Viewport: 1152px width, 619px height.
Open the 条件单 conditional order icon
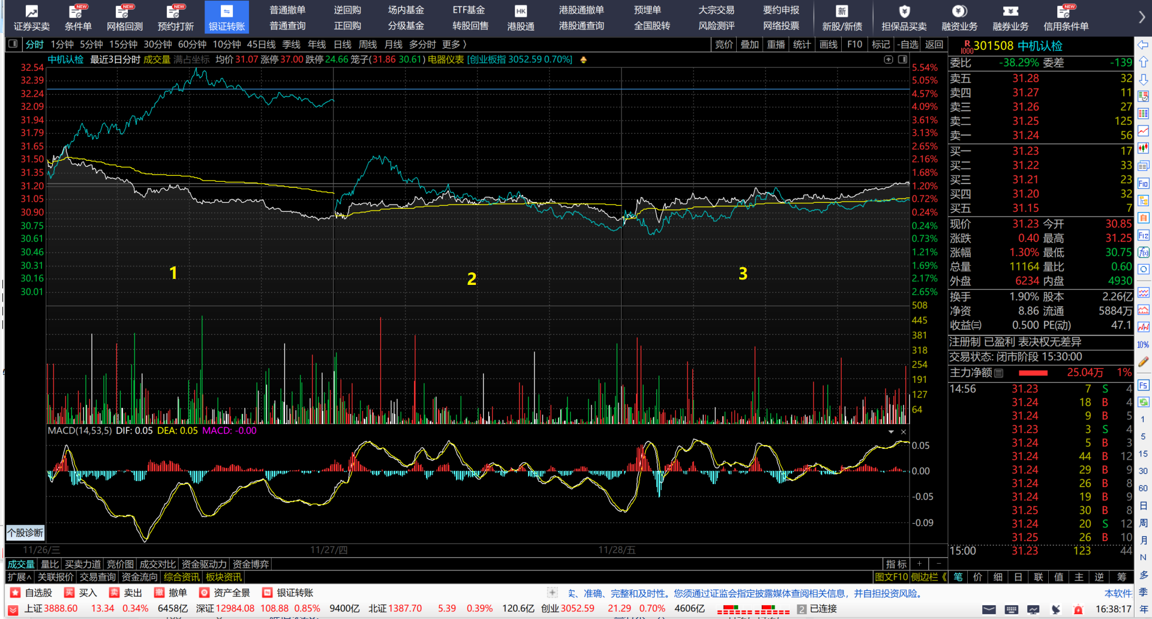tap(78, 17)
